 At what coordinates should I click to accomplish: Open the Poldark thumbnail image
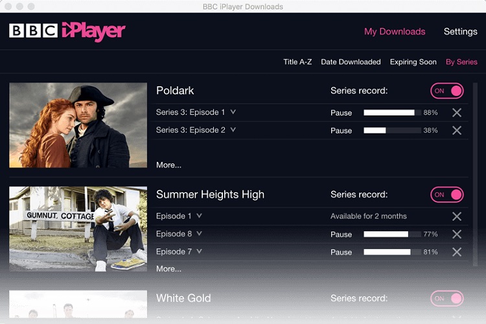78,125
